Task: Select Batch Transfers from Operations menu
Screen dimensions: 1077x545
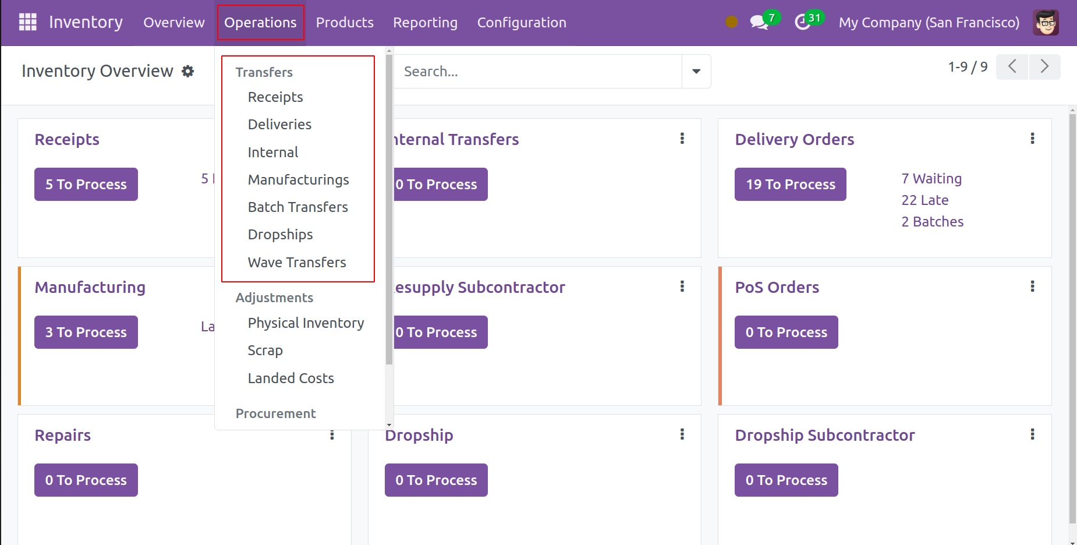Action: (x=297, y=207)
